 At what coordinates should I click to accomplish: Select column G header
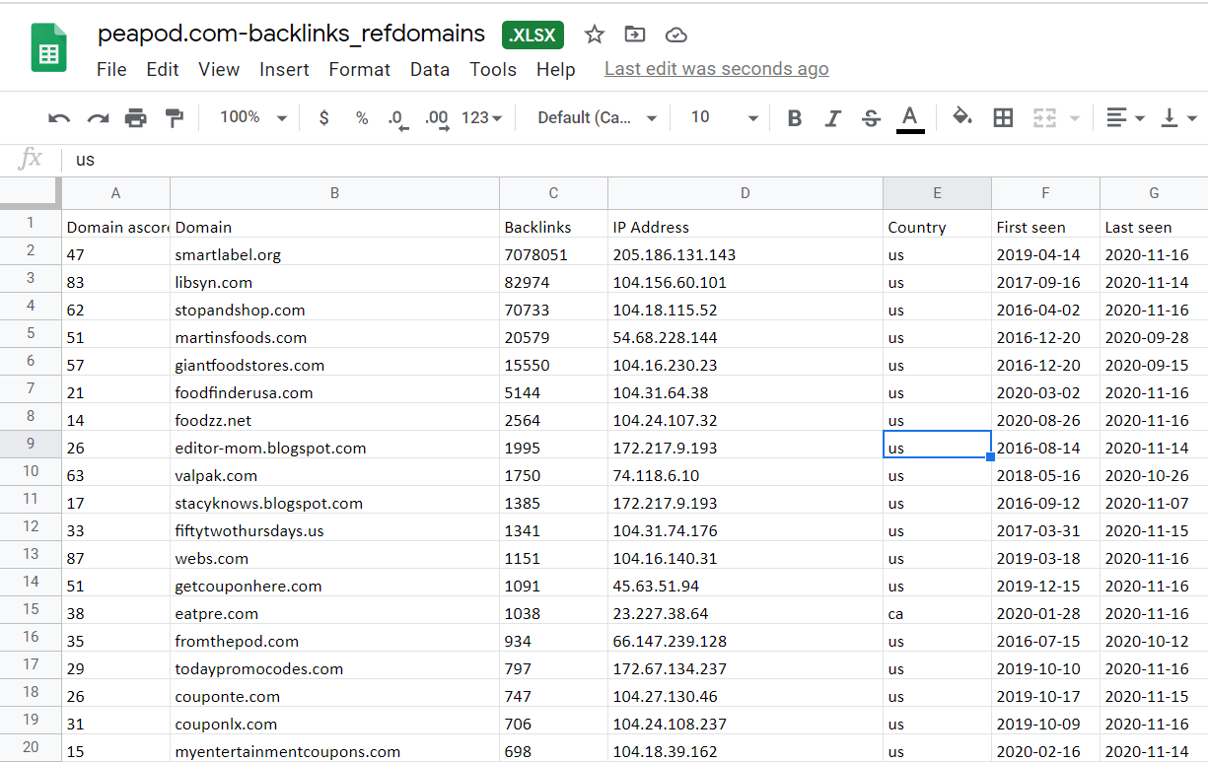(x=1154, y=193)
